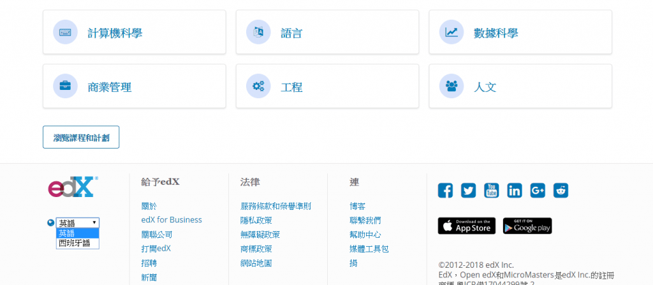This screenshot has width=653, height=285.
Task: Click the edX logo in footer
Action: (x=73, y=186)
